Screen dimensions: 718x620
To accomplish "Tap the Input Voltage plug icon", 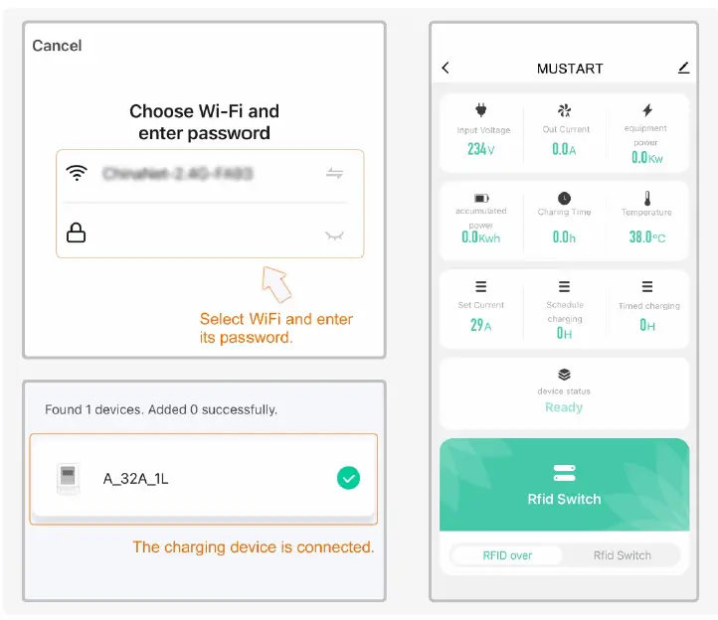I will pos(482,111).
